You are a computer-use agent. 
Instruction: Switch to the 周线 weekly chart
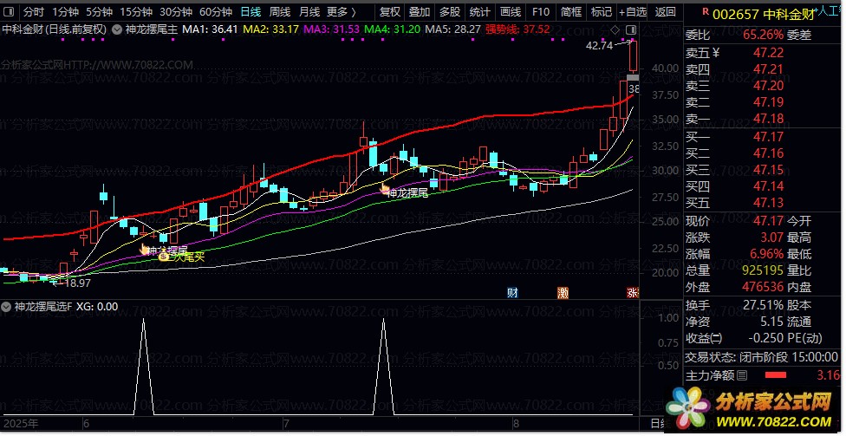coord(280,11)
